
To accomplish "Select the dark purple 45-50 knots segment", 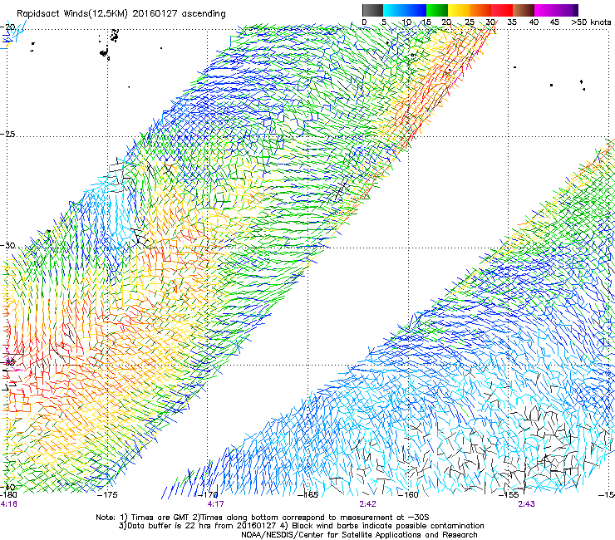I will [567, 11].
